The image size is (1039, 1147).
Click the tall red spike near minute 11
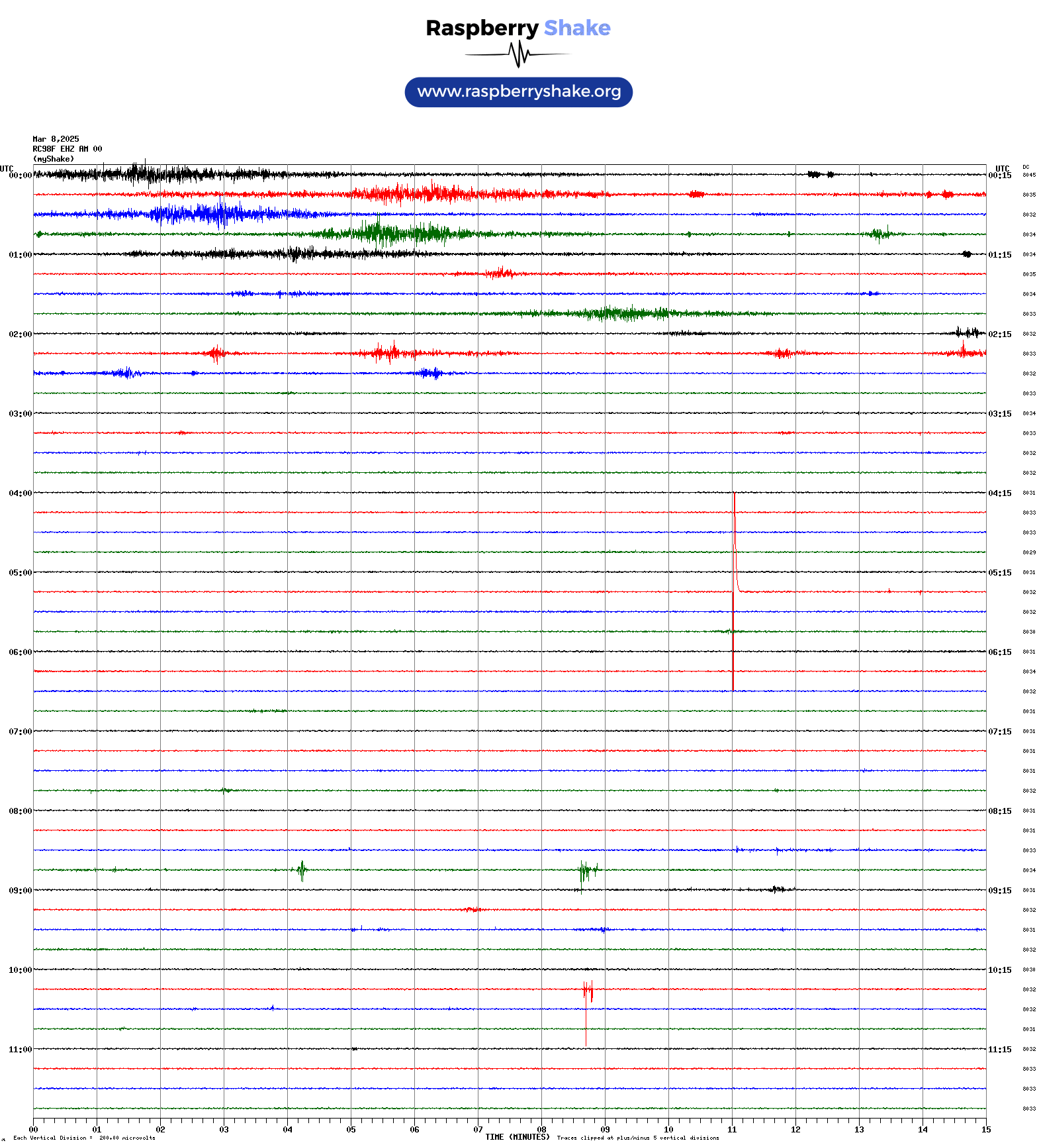click(x=733, y=591)
